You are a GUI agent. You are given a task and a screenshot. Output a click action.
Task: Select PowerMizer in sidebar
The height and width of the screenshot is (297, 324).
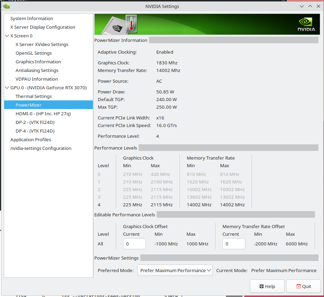coord(49,105)
